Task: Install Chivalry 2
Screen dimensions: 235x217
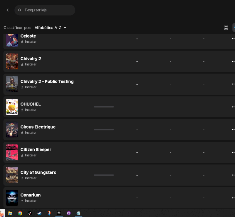Action: click(x=28, y=64)
